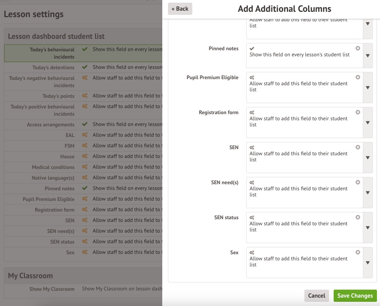Remove the SEN status selection
This screenshot has height=306, width=380.
[x=358, y=217]
